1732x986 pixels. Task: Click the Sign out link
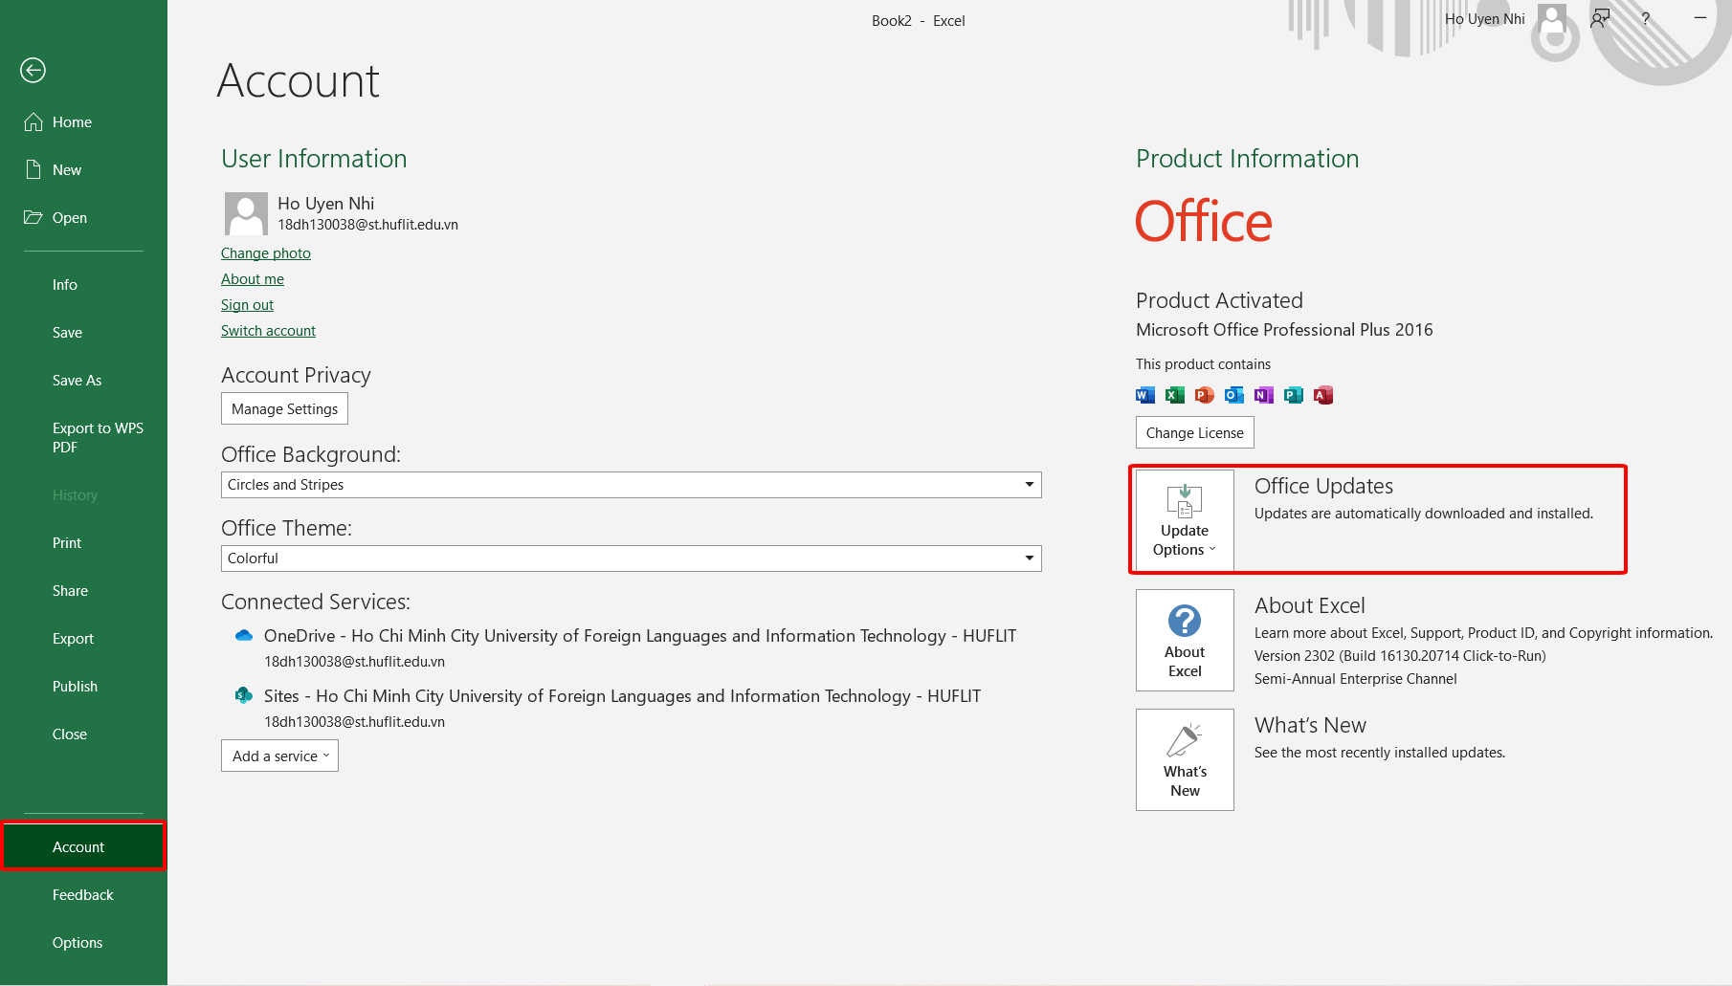(246, 304)
